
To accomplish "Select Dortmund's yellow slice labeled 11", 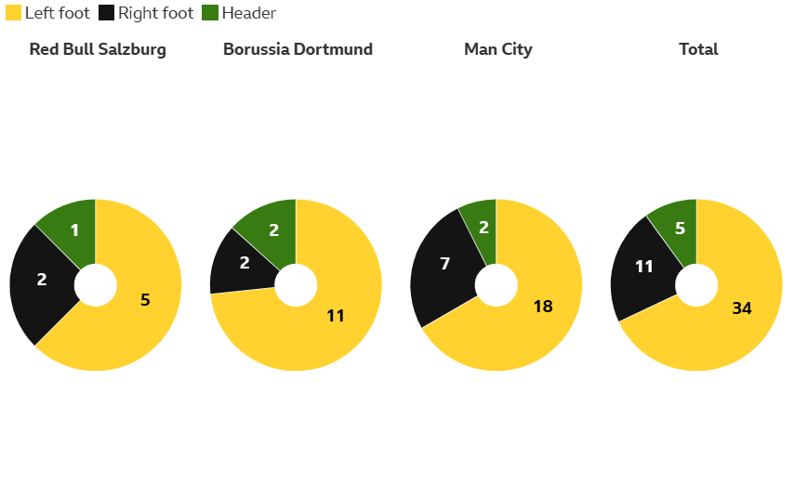I will click(x=335, y=316).
